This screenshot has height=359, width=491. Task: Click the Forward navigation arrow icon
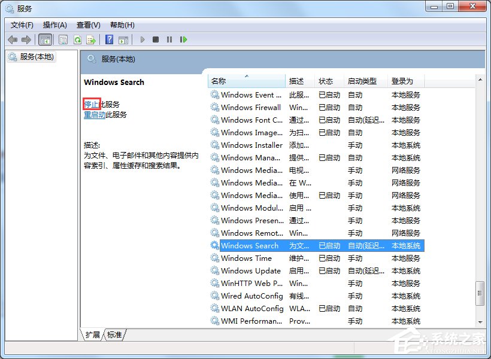click(25, 39)
